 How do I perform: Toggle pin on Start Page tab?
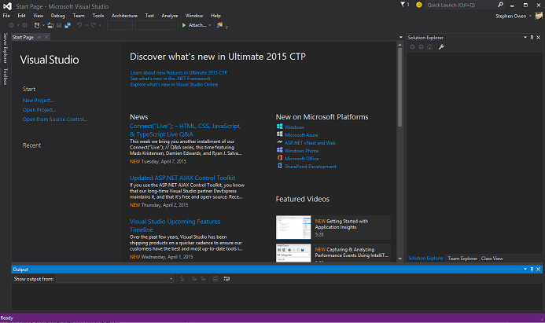coord(39,37)
